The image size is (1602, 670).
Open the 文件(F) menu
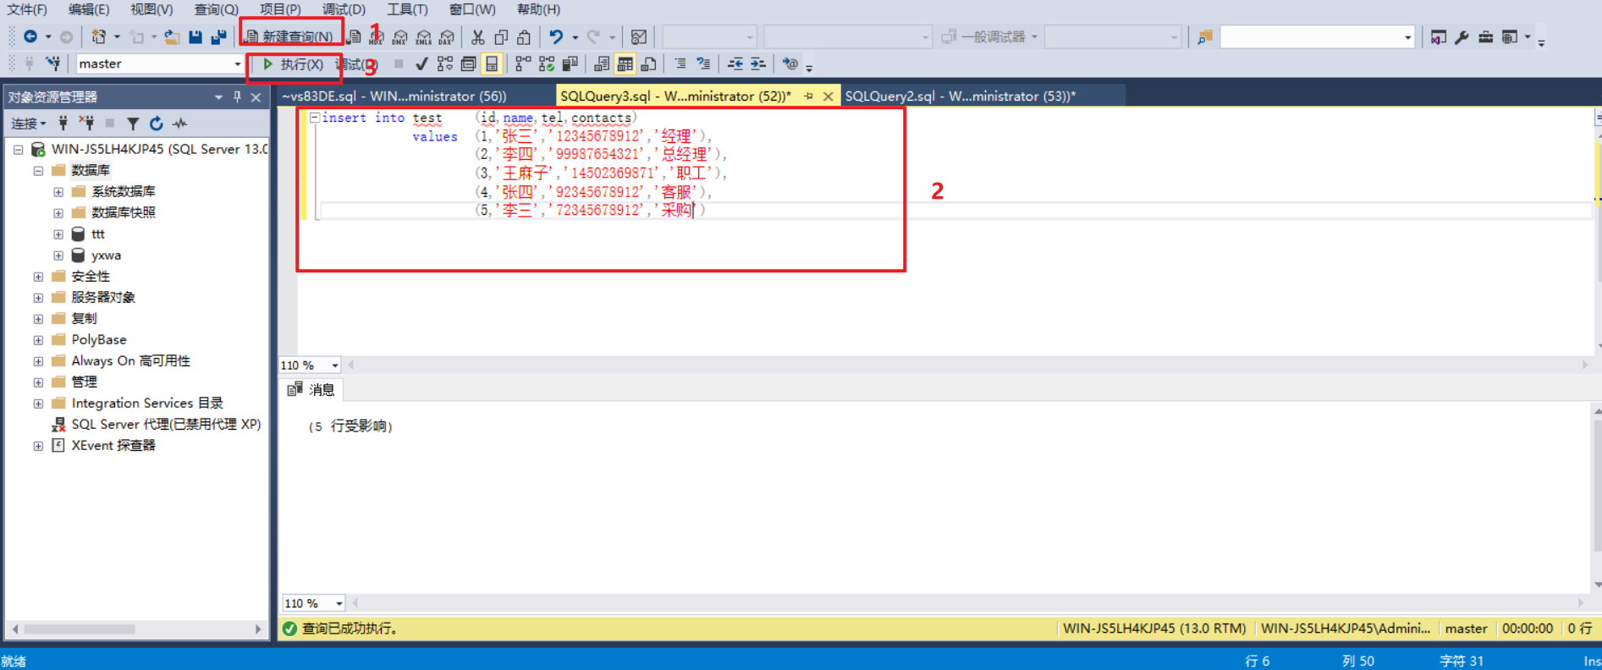tap(27, 9)
